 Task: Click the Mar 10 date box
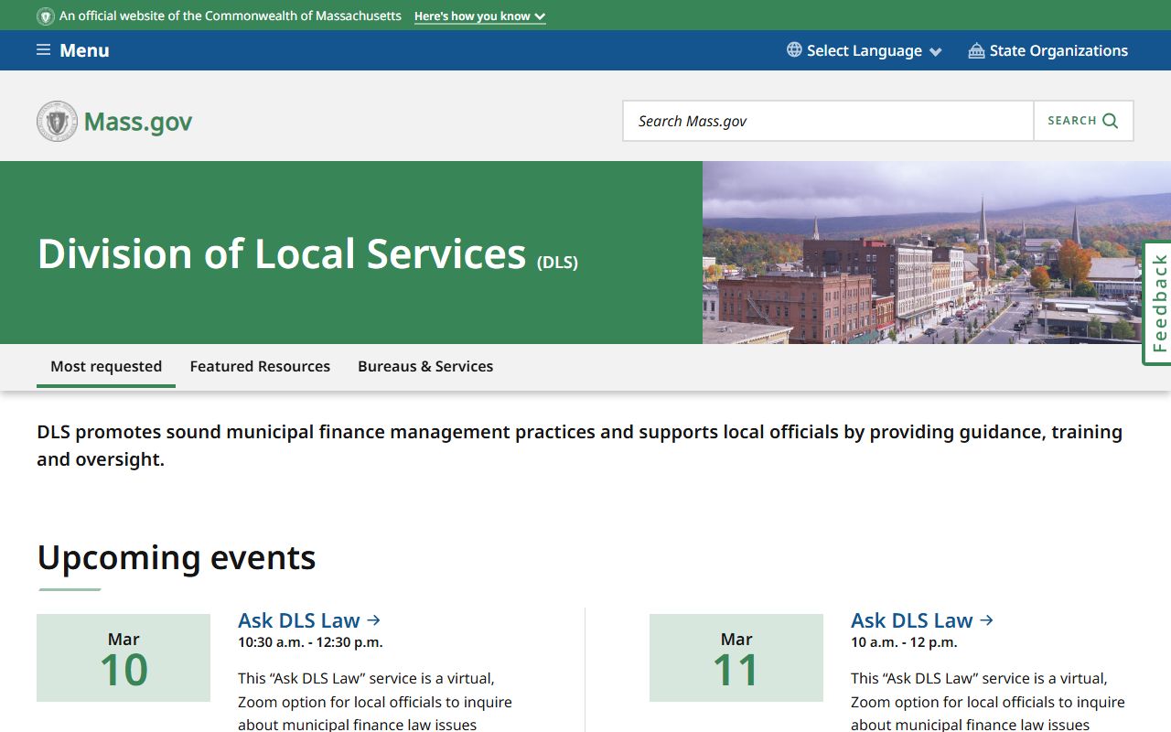click(x=124, y=658)
